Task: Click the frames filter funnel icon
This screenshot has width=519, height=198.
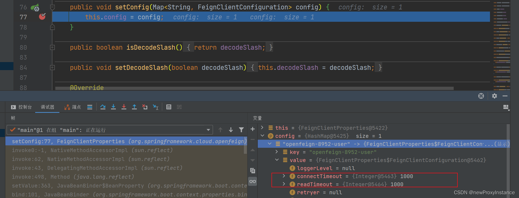Action: click(241, 130)
